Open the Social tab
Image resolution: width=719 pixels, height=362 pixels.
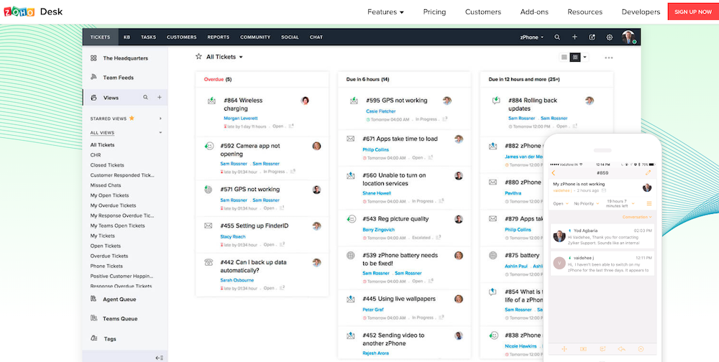click(290, 37)
